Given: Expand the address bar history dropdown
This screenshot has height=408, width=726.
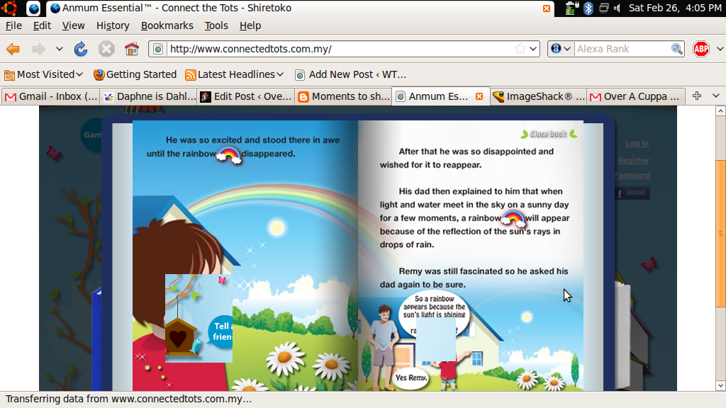Looking at the screenshot, I should click(x=533, y=49).
